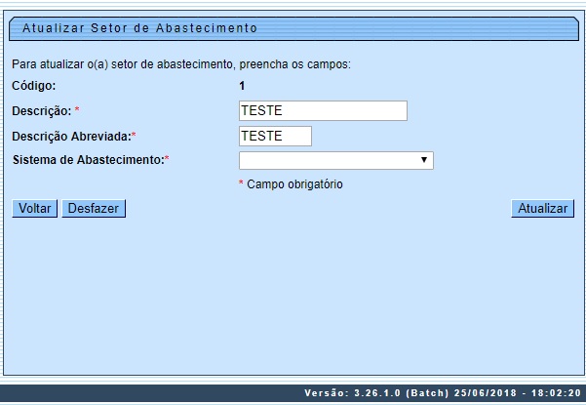Click the Descrição Abreviada input box
The width and height of the screenshot is (586, 405).
275,136
